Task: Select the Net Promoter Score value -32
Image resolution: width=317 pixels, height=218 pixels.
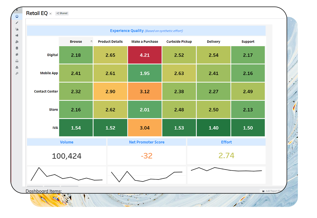Action: pyautogui.click(x=147, y=156)
